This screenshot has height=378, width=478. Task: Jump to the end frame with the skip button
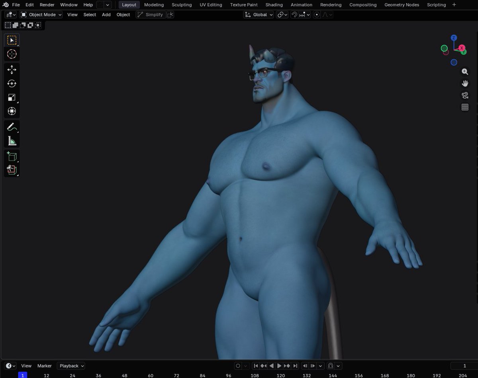pos(295,366)
